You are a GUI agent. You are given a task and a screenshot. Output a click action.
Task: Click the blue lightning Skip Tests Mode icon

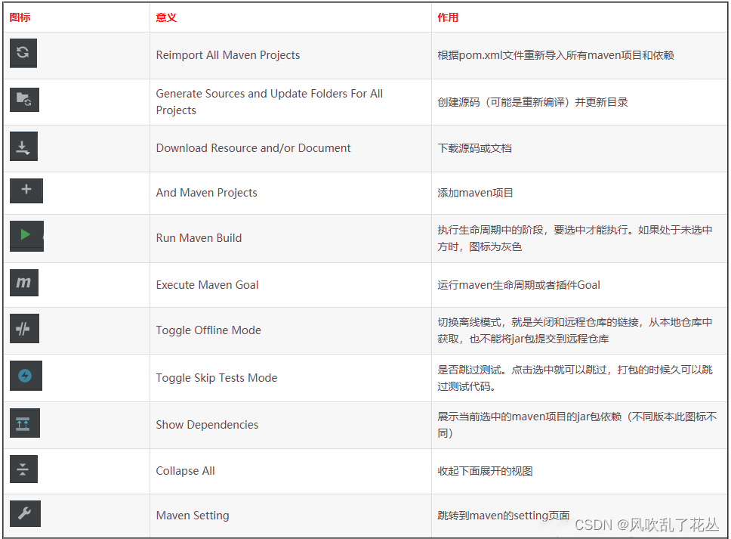pyautogui.click(x=26, y=375)
